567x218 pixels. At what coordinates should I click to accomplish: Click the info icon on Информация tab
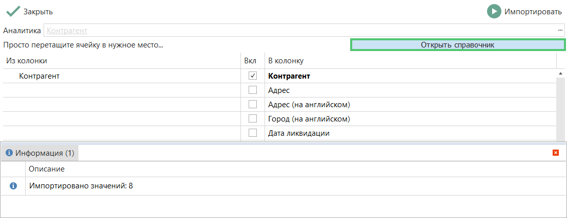(9, 153)
